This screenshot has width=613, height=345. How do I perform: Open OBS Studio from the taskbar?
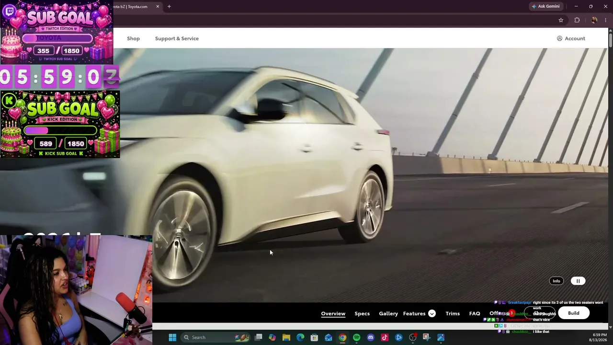413,337
